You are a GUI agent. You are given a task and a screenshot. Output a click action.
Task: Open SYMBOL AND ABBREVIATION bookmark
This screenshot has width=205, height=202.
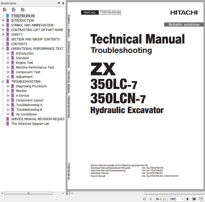click(32, 25)
